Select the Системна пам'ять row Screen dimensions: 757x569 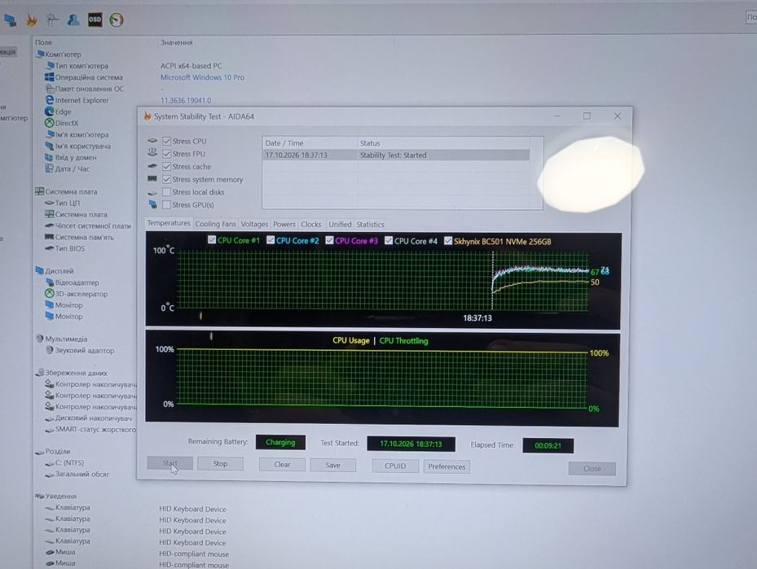coord(79,237)
